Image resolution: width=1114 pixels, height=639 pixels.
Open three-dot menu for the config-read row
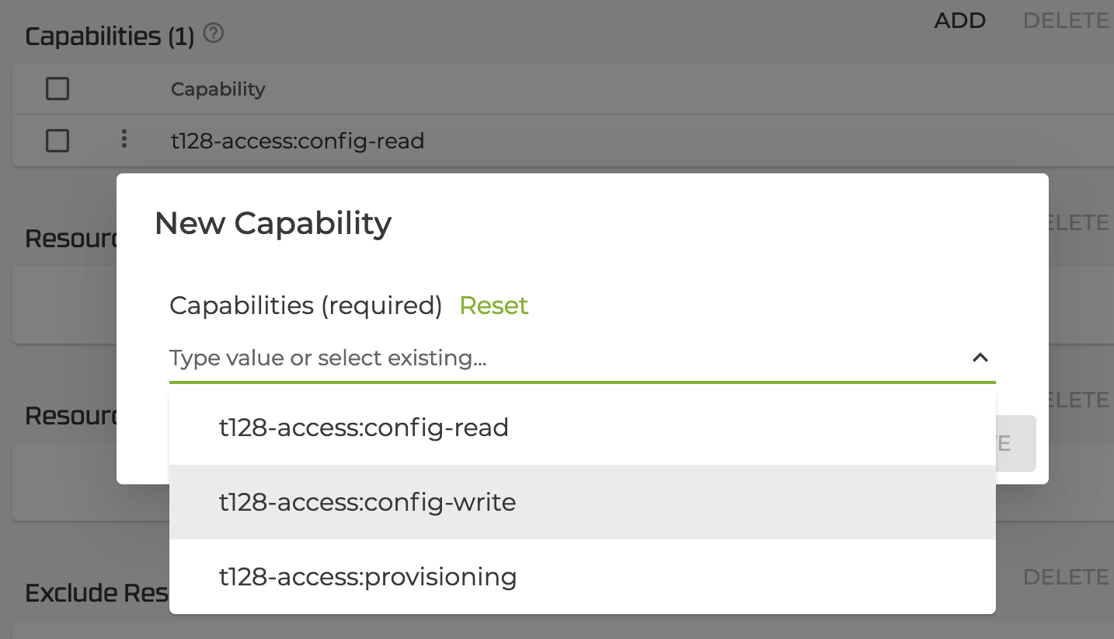pos(124,140)
